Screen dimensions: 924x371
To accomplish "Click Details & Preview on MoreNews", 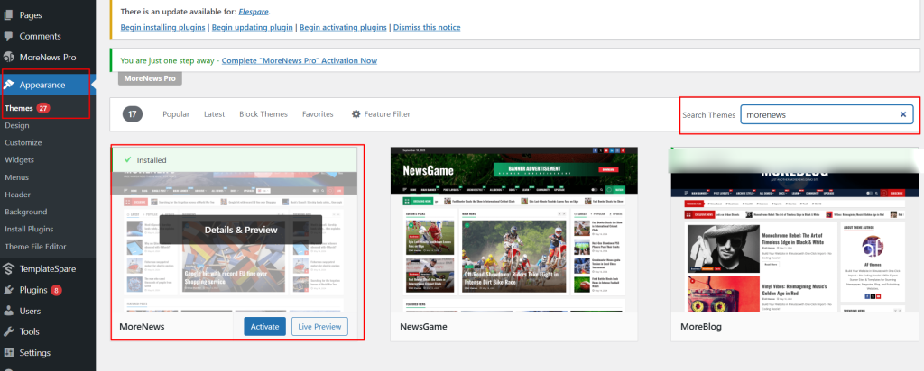I will (240, 230).
